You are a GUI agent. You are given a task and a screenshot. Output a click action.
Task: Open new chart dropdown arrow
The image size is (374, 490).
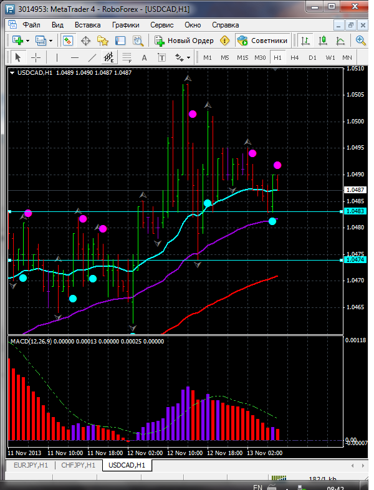coord(27,41)
